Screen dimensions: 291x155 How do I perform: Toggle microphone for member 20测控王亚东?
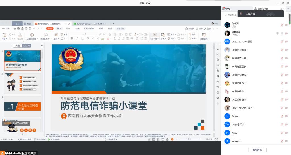tap(282, 66)
